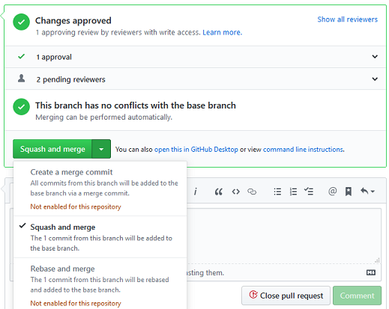The width and height of the screenshot is (389, 309).
Task: Click the person icon for pending reviewers
Action: coord(22,79)
